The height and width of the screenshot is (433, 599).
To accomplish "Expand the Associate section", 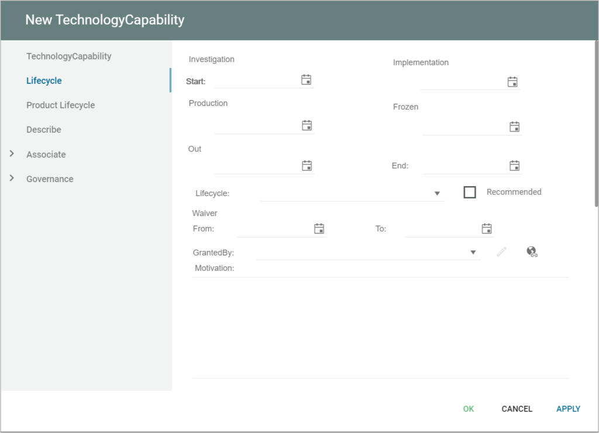I will click(45, 154).
